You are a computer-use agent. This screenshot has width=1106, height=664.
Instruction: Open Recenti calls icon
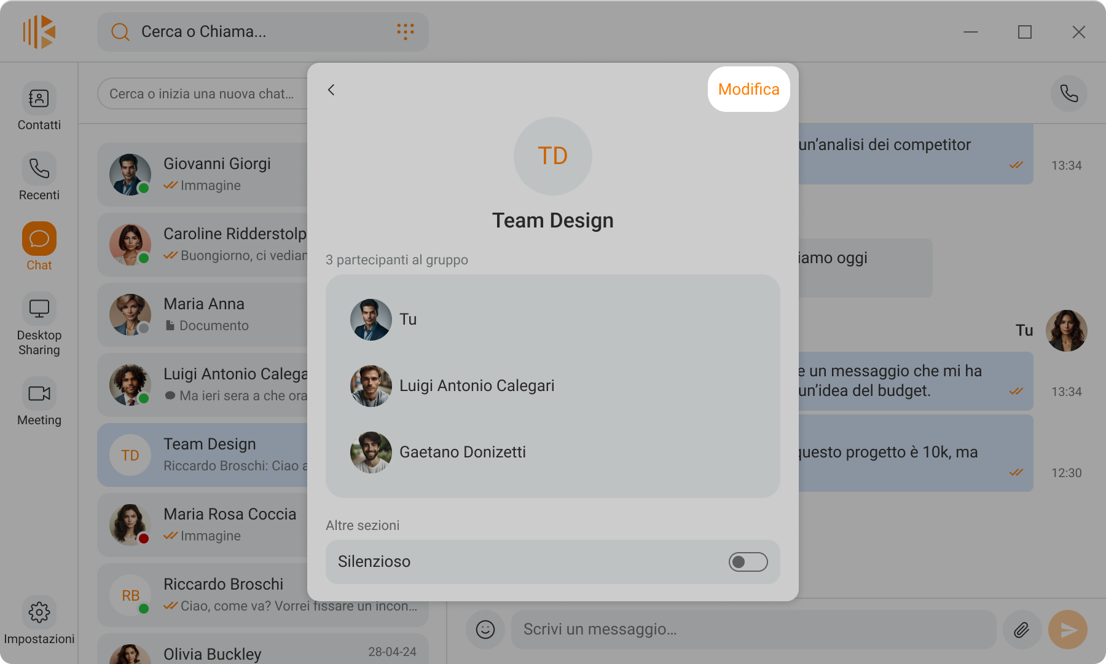(x=39, y=168)
